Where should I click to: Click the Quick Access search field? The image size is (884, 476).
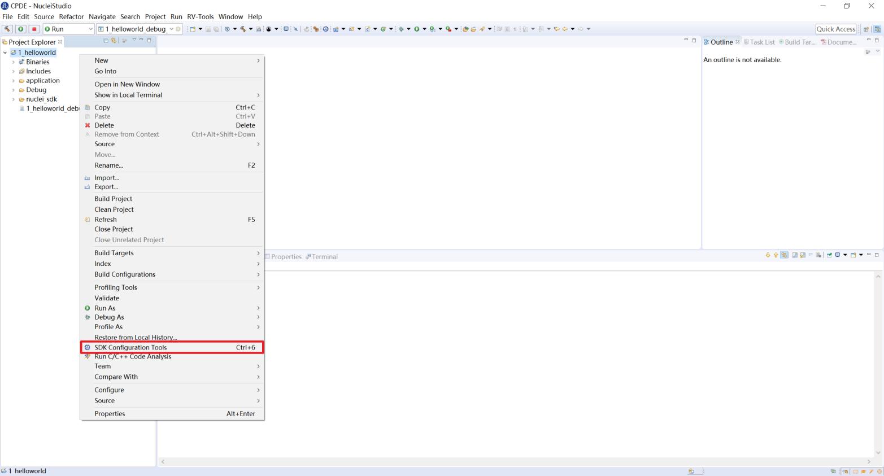(x=835, y=29)
